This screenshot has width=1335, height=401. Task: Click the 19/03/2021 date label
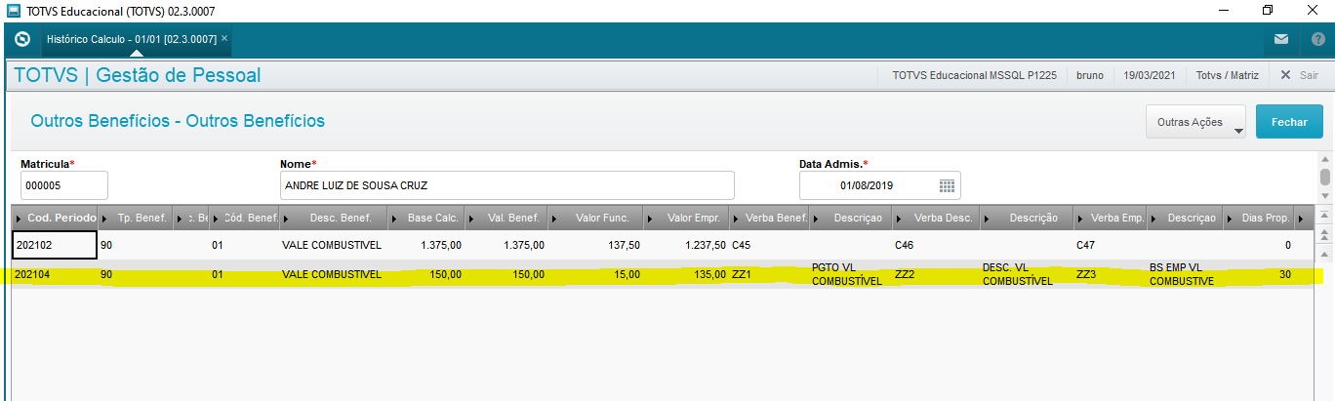1150,75
